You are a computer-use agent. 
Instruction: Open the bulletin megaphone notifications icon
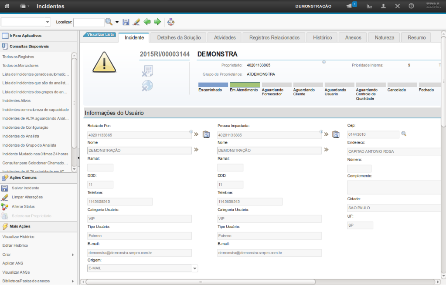tap(349, 6)
